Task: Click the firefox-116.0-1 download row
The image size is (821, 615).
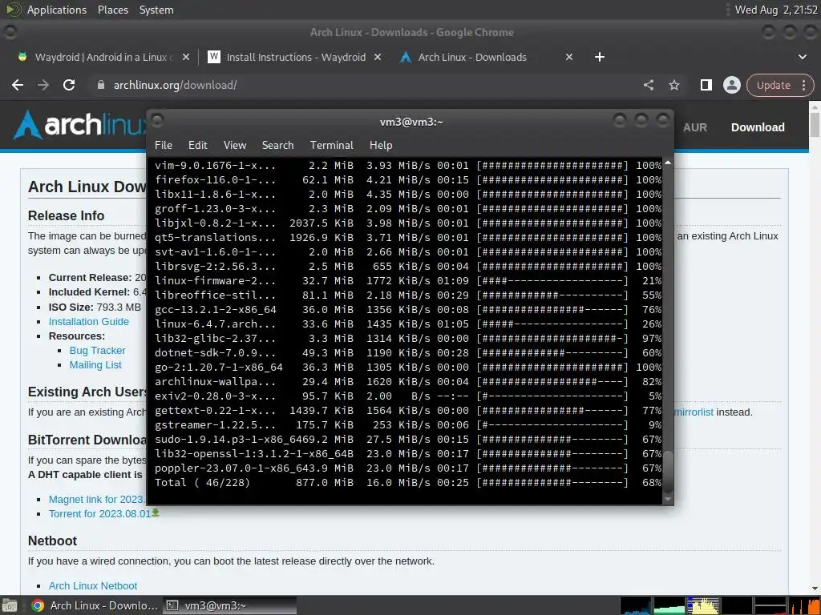Action: tap(408, 180)
